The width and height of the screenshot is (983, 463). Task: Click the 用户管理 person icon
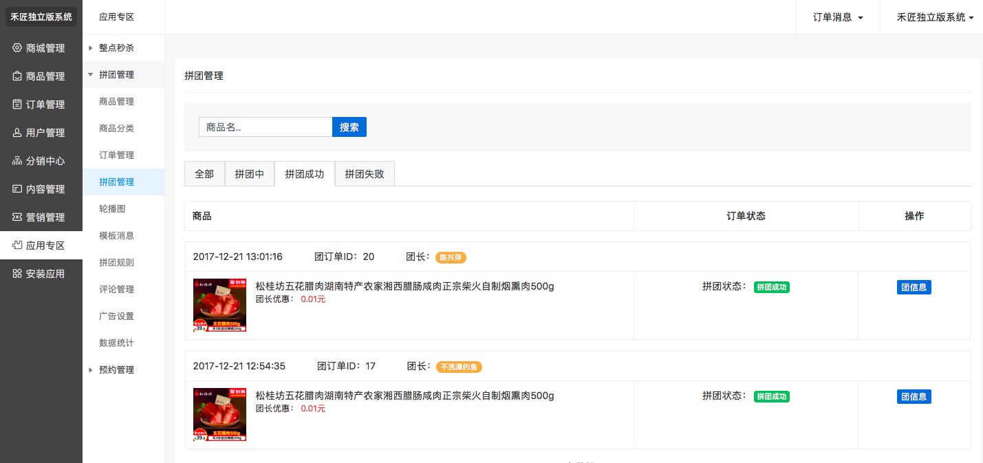point(17,133)
